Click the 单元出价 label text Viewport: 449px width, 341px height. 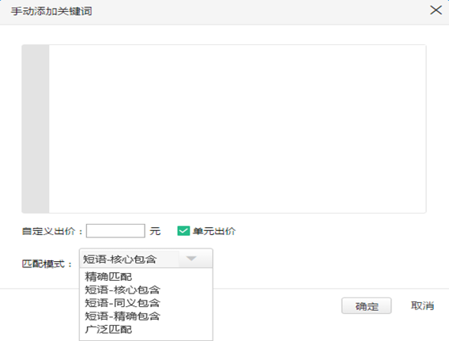pyautogui.click(x=214, y=231)
